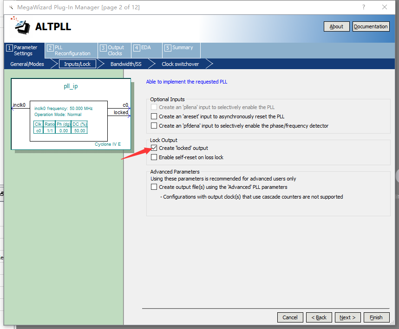Open the Documentation button
The width and height of the screenshot is (399, 329).
point(371,26)
